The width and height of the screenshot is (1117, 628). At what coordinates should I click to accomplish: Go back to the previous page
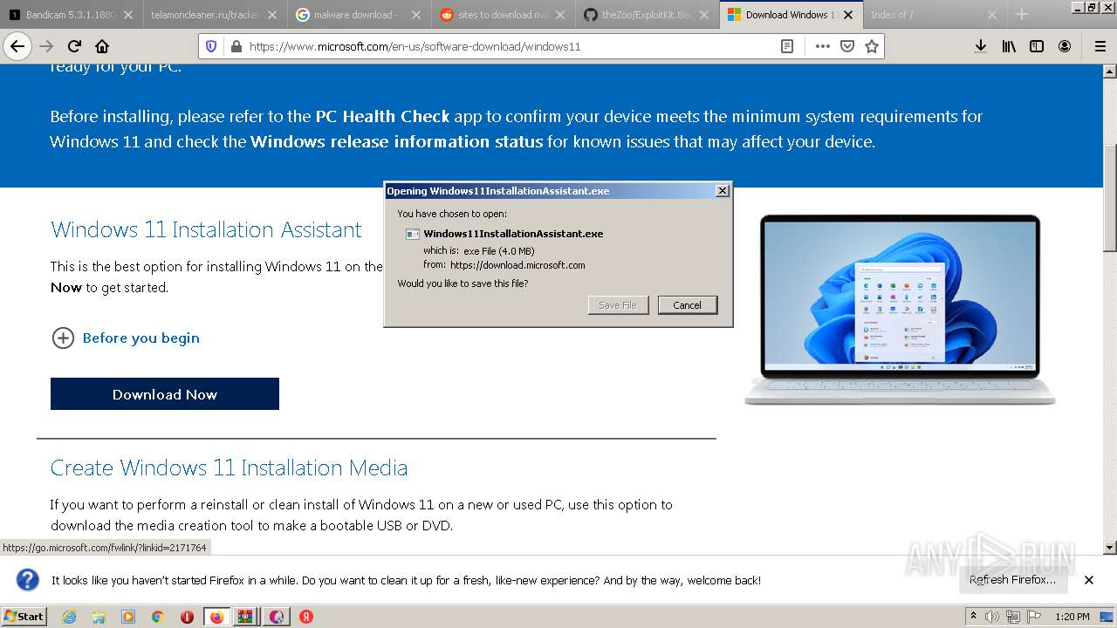point(17,46)
